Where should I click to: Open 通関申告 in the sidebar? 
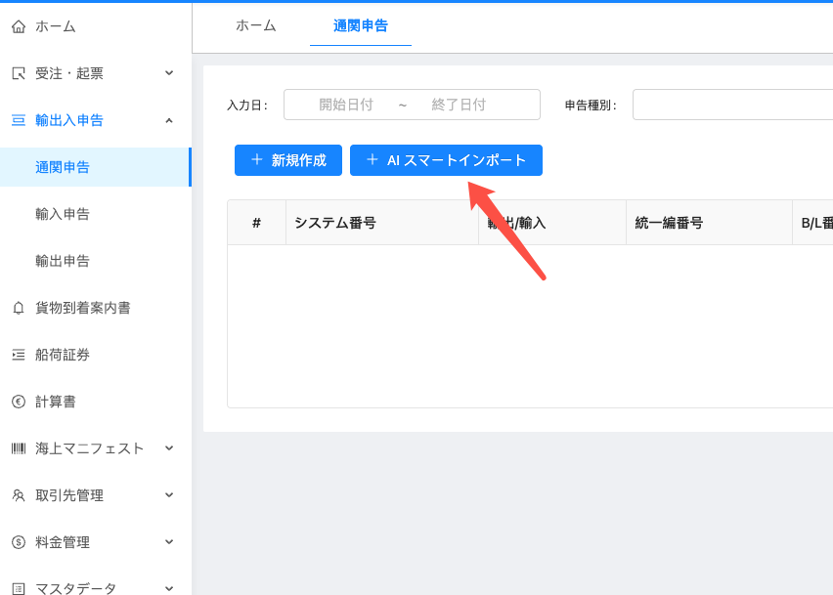click(x=96, y=167)
